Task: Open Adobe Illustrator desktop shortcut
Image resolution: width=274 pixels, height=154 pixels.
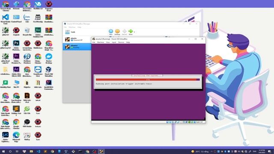Action: coord(27,98)
